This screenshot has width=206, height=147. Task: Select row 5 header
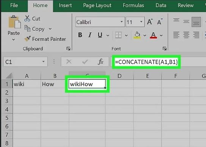point(7,118)
